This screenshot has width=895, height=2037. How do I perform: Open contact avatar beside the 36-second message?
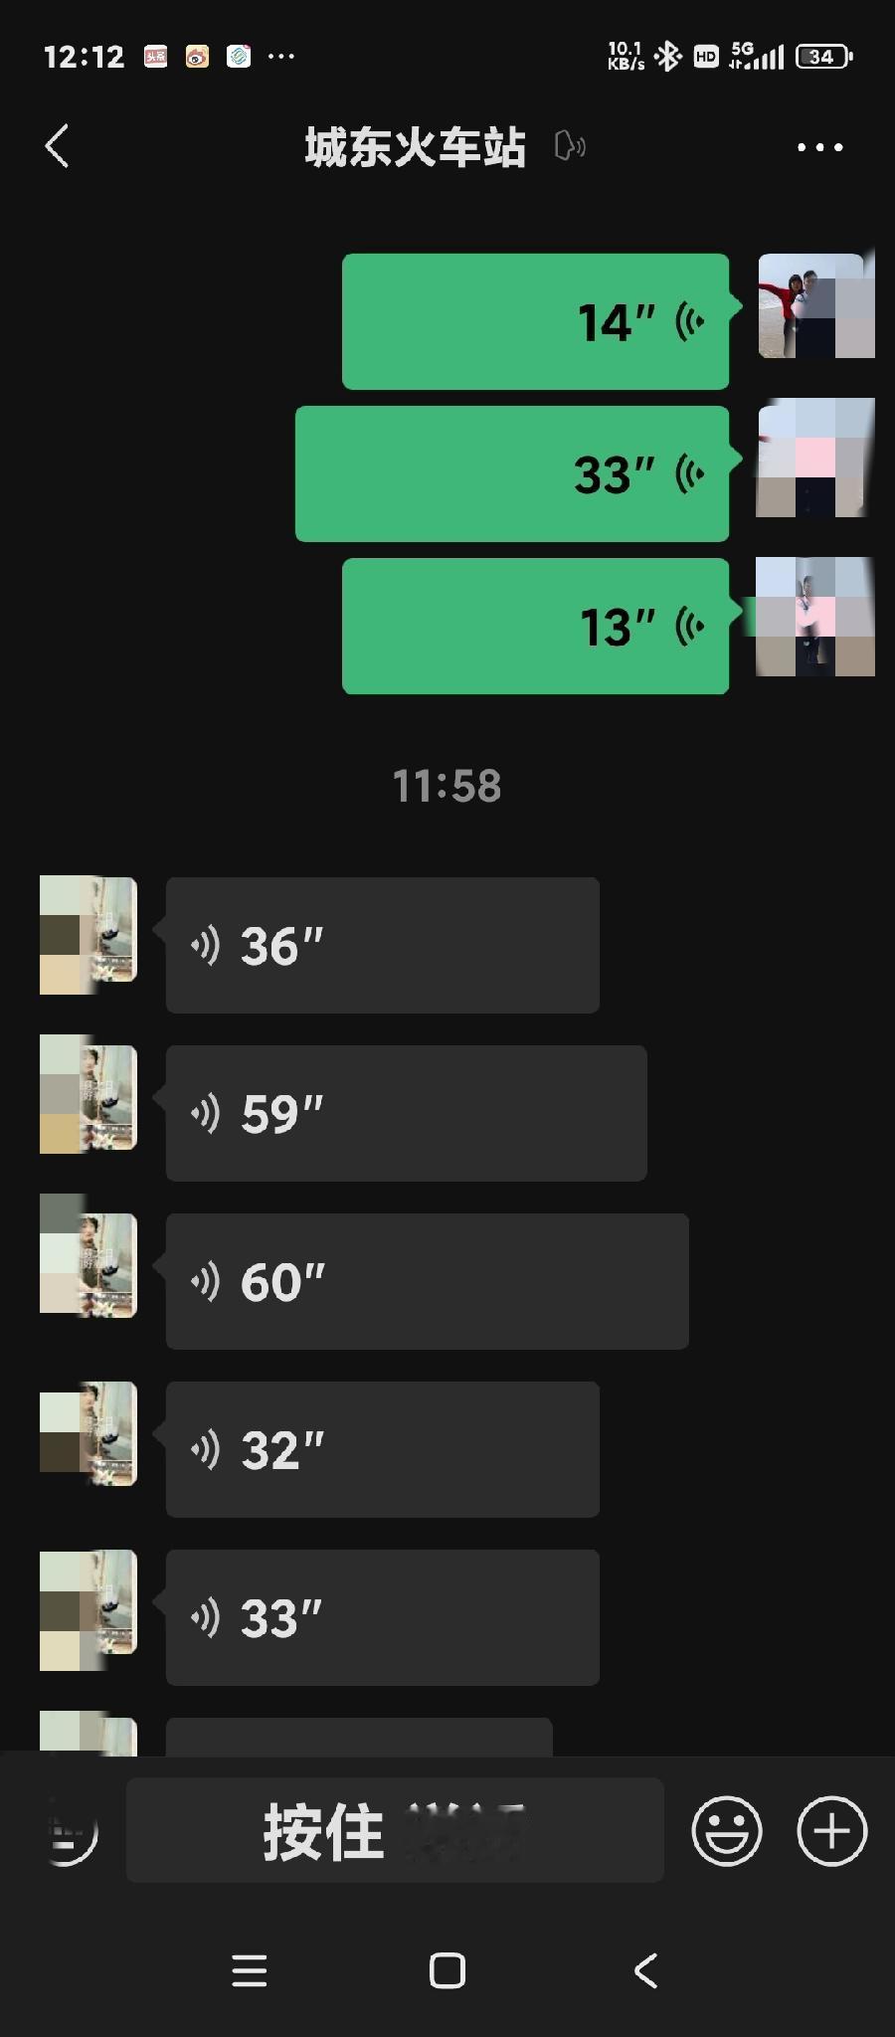pos(88,935)
